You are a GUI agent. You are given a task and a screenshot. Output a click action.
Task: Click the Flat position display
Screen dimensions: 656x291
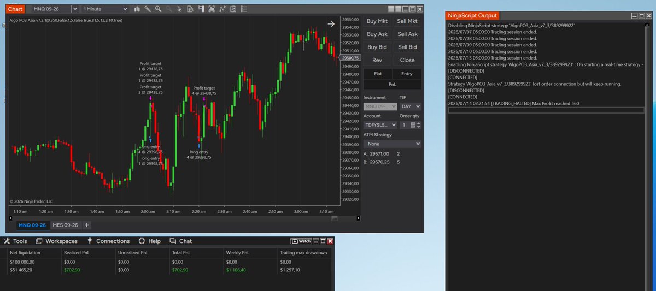[x=378, y=74]
